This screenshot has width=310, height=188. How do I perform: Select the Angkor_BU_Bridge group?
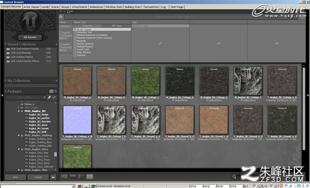pos(38,114)
